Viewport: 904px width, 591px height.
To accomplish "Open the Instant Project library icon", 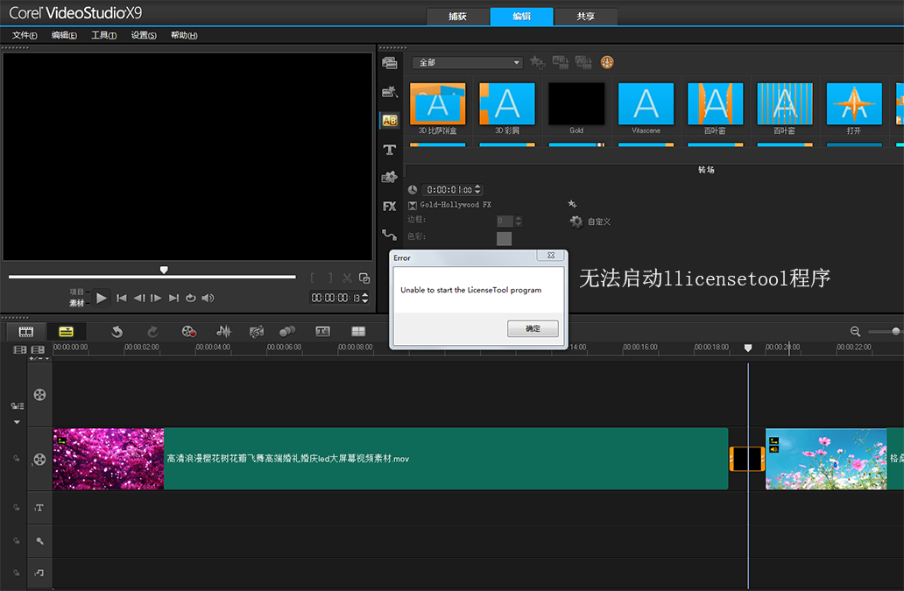I will (390, 92).
